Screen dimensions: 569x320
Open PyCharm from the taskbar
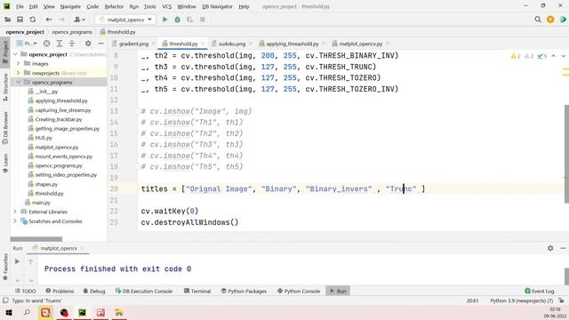pyautogui.click(x=83, y=313)
